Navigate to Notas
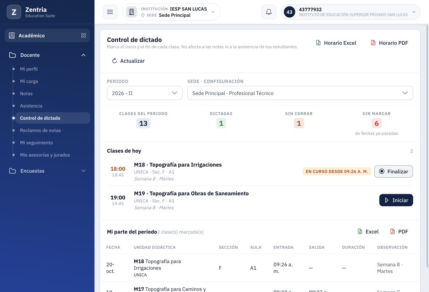429x292 pixels. pyautogui.click(x=26, y=94)
